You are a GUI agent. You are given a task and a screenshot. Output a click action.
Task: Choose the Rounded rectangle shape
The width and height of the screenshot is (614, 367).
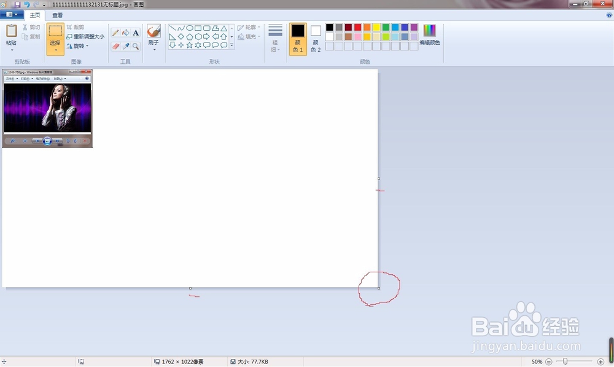pyautogui.click(x=207, y=28)
